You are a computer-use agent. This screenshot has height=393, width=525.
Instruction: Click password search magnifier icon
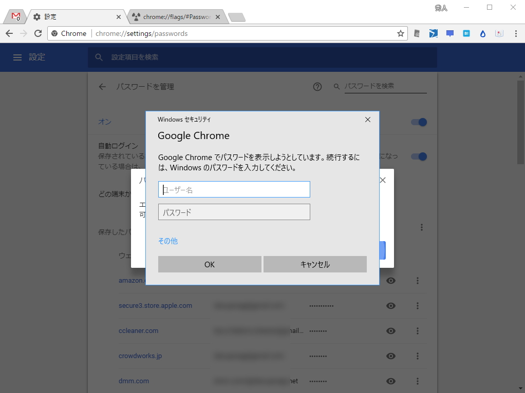[x=336, y=87]
